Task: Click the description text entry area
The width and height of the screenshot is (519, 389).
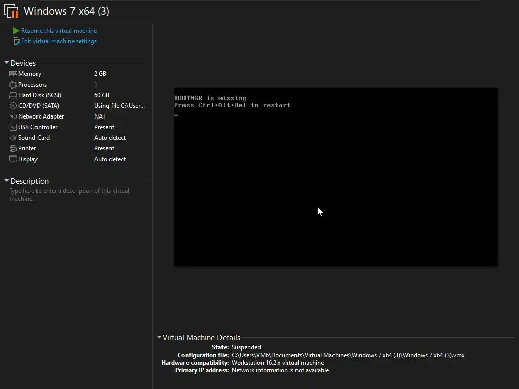Action: click(x=69, y=194)
